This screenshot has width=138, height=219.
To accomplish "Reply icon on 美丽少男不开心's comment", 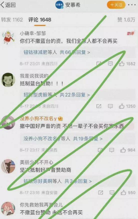I will pos(112,192).
